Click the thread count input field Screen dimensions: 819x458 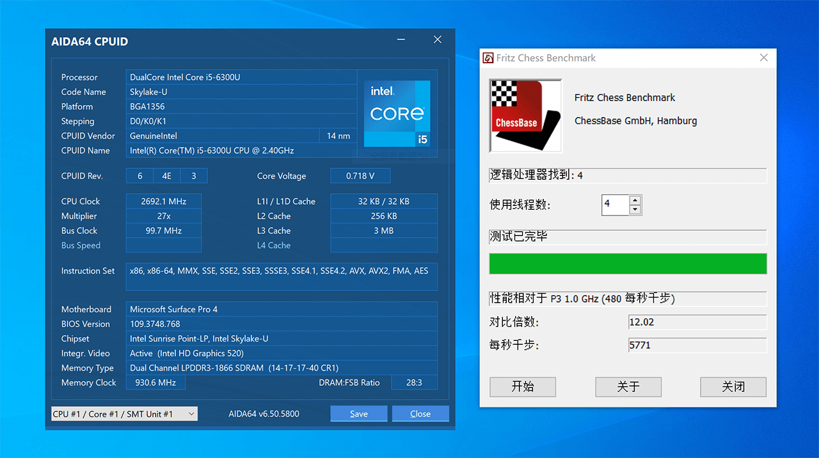tap(616, 205)
